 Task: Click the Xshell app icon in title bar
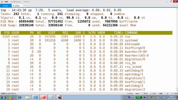tap(2, 2)
